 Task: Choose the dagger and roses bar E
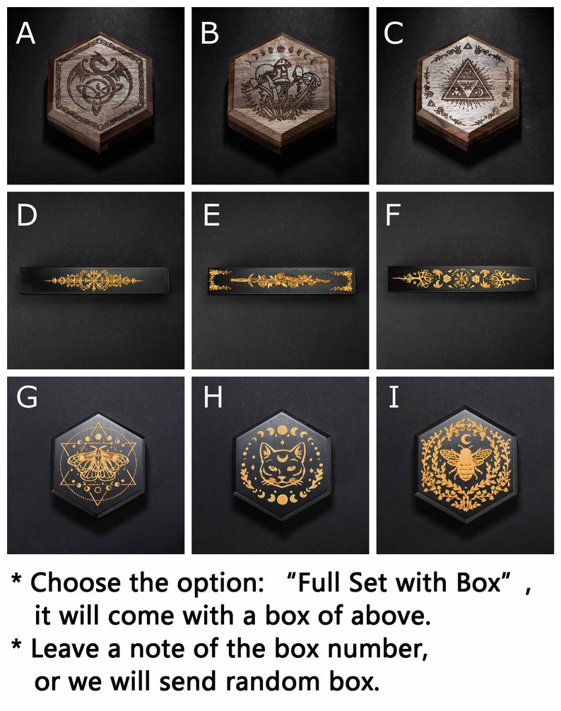[281, 281]
